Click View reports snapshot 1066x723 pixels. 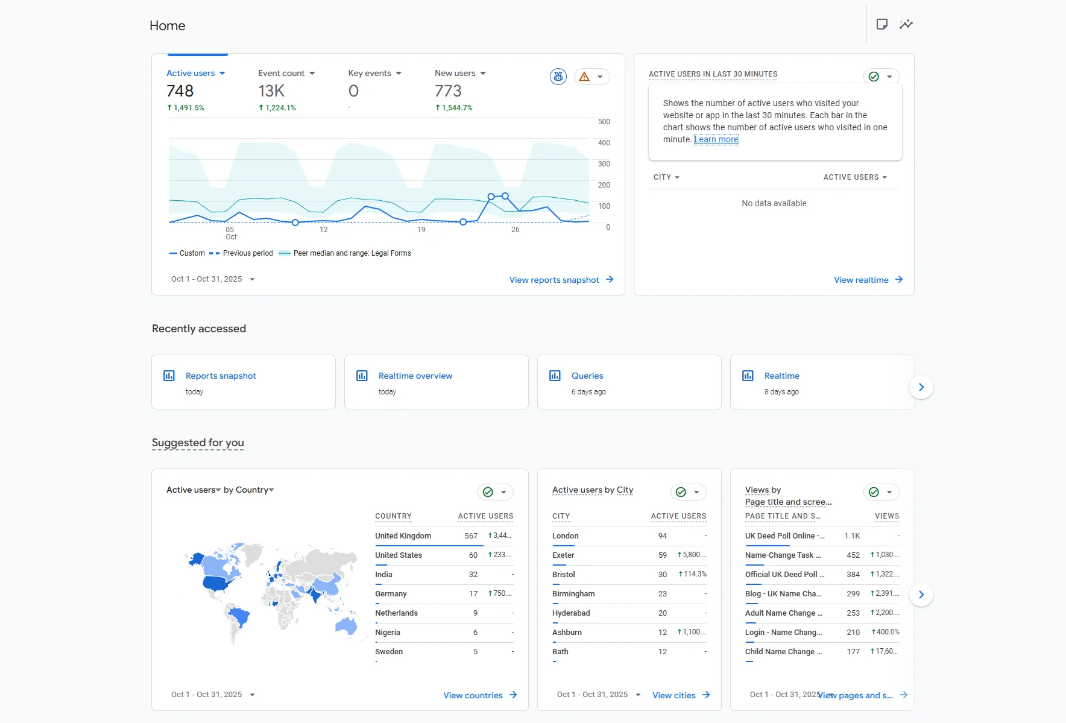[x=553, y=279]
